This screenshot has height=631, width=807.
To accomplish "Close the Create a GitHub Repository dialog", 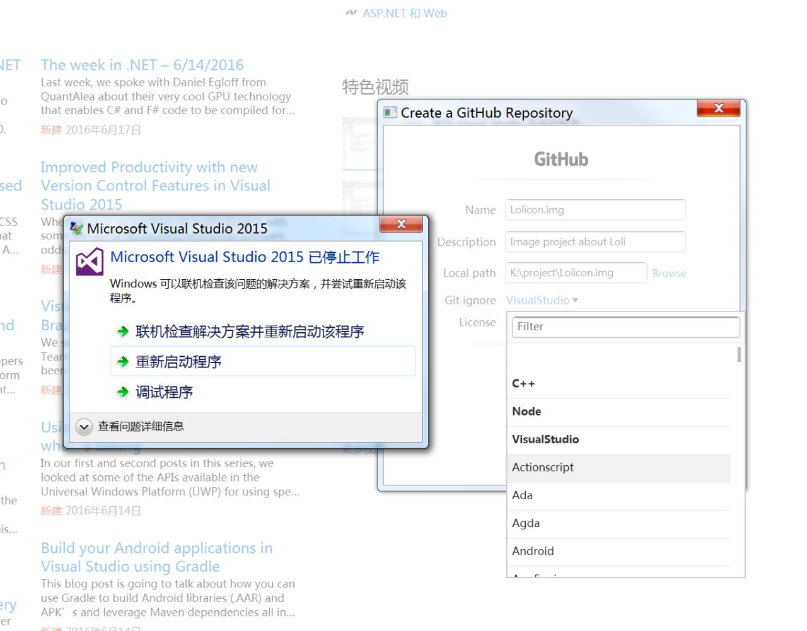I will click(x=718, y=108).
